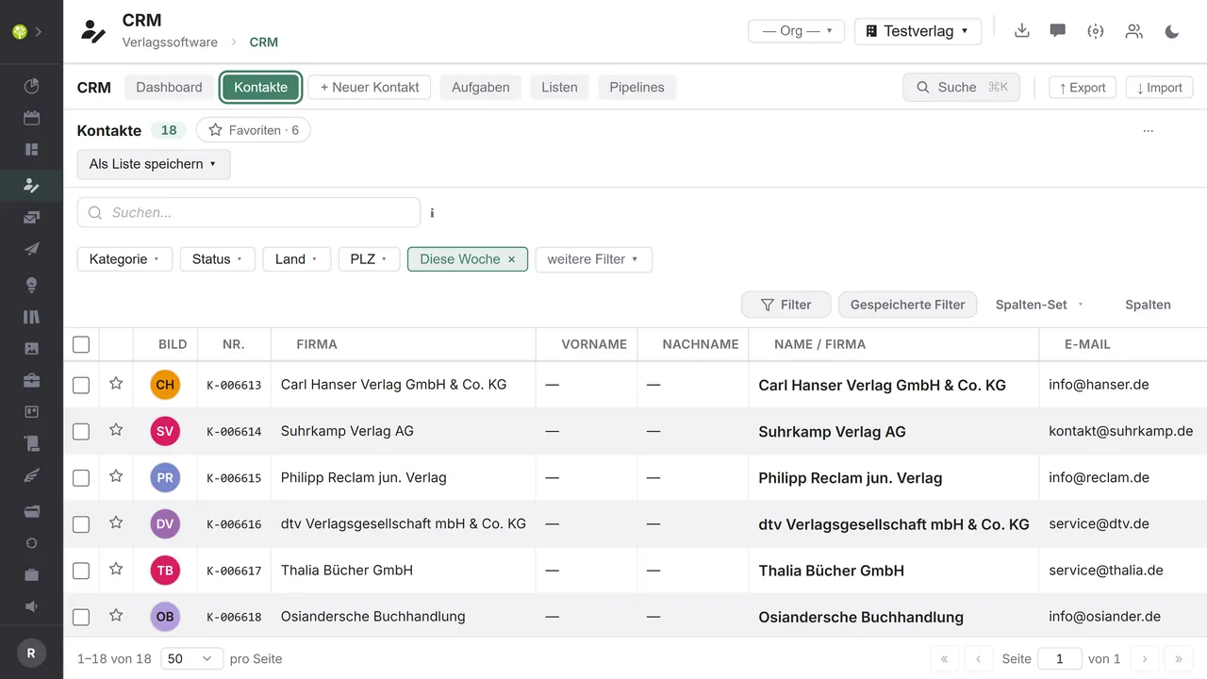Open the PLZ filter dropdown
1207x679 pixels.
(369, 259)
